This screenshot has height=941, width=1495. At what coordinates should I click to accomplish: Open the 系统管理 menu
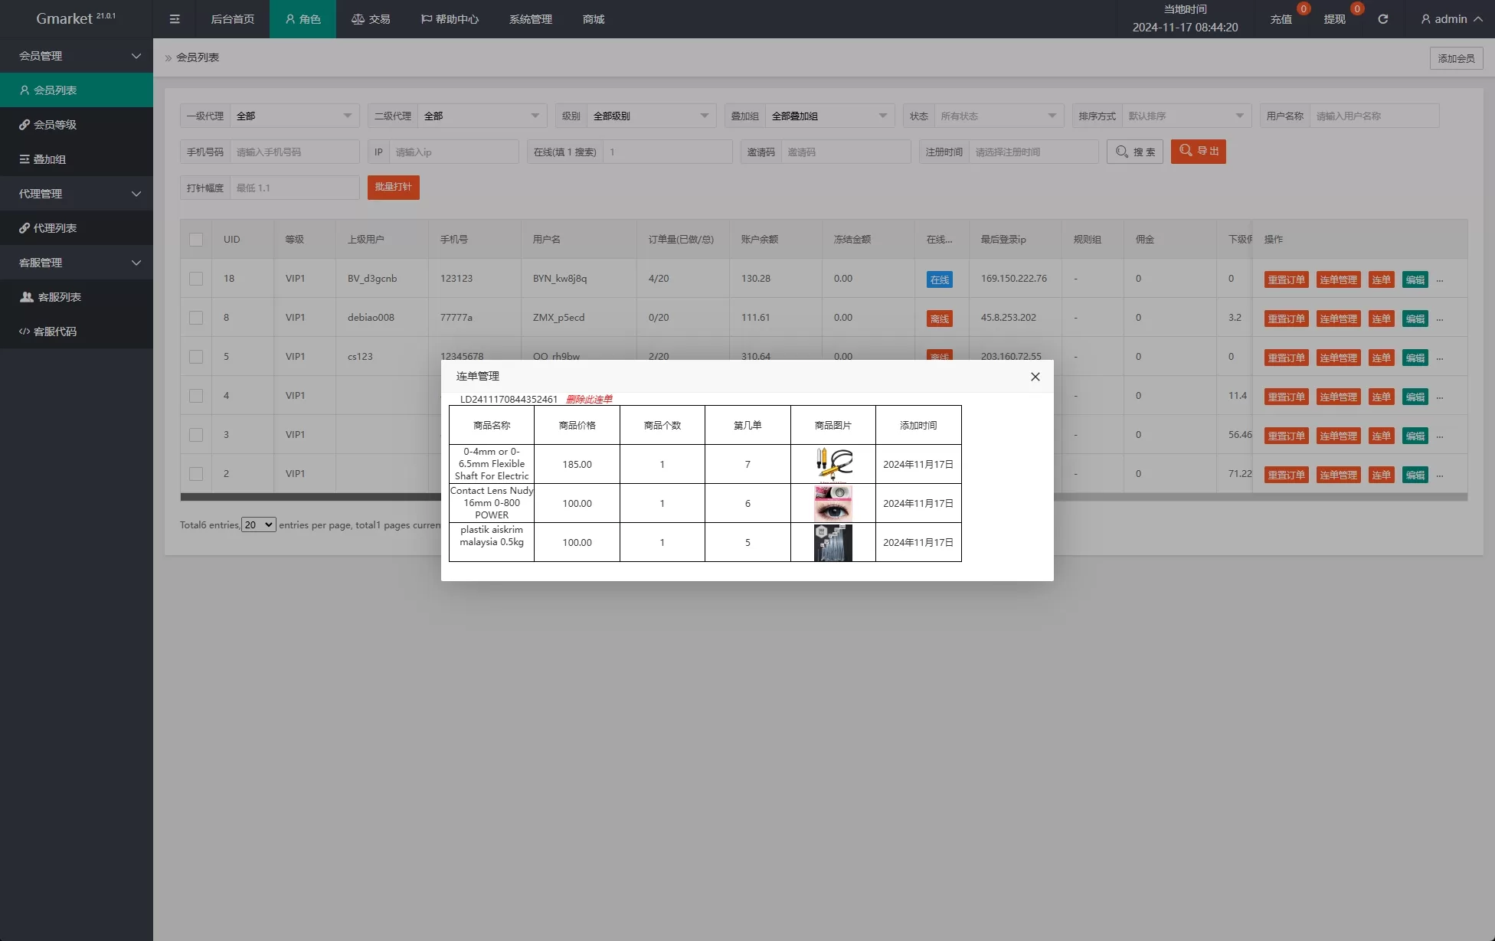coord(530,19)
